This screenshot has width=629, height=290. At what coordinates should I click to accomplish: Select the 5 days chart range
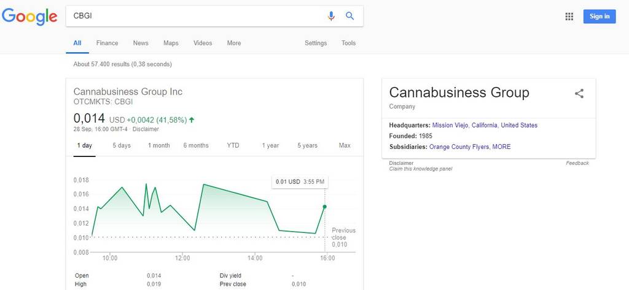[122, 145]
